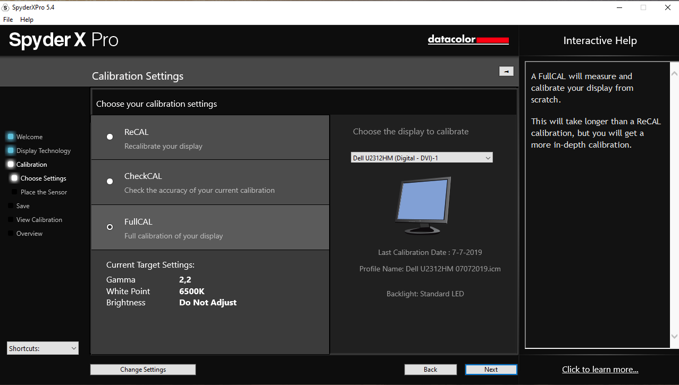Click the Welcome step indicator light
The image size is (679, 385).
(11, 136)
